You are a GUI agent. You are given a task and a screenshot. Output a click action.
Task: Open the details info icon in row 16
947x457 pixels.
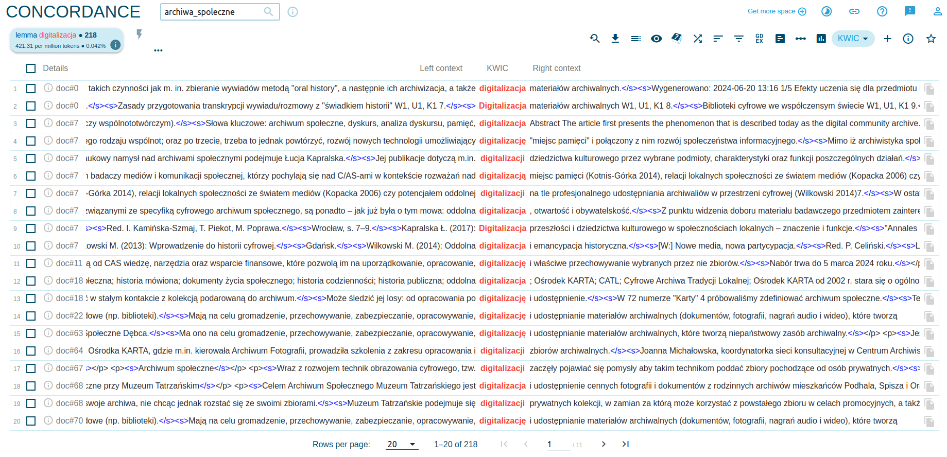48,350
